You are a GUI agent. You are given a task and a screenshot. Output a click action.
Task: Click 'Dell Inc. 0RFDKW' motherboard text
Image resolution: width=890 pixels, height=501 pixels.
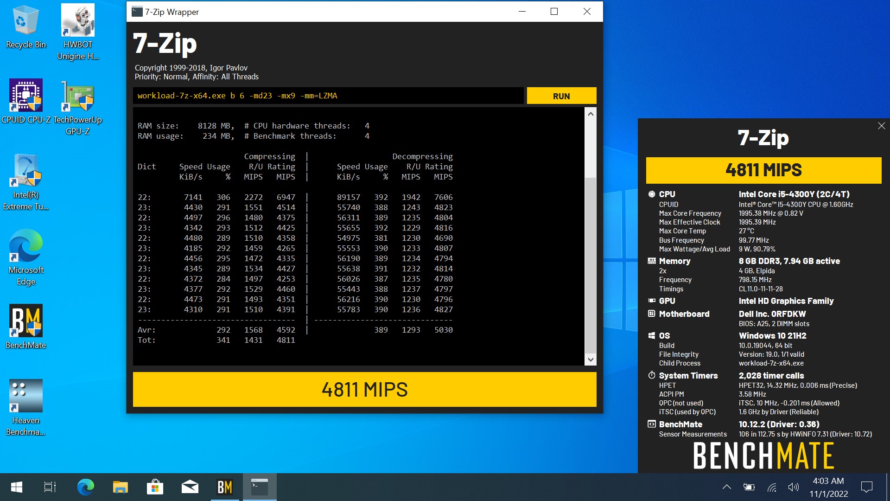pyautogui.click(x=772, y=314)
